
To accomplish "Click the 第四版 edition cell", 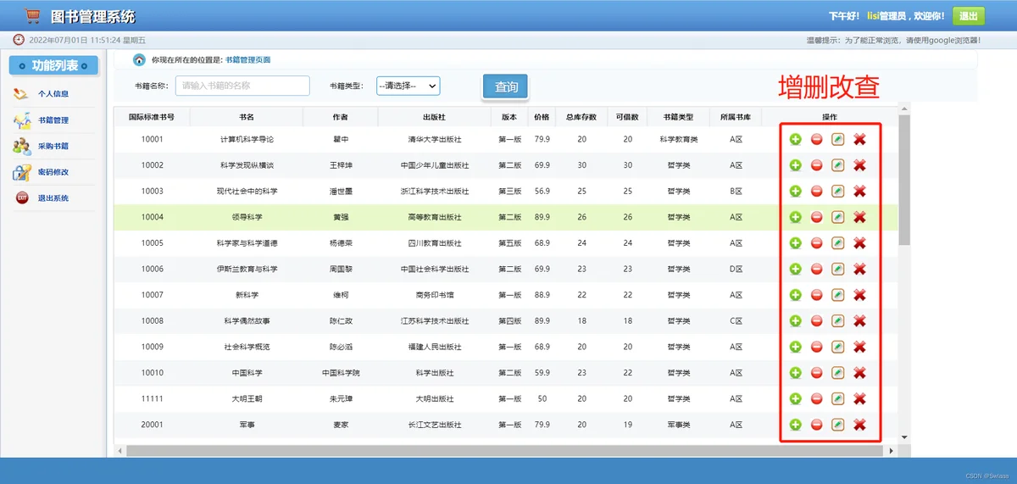I will pos(509,321).
